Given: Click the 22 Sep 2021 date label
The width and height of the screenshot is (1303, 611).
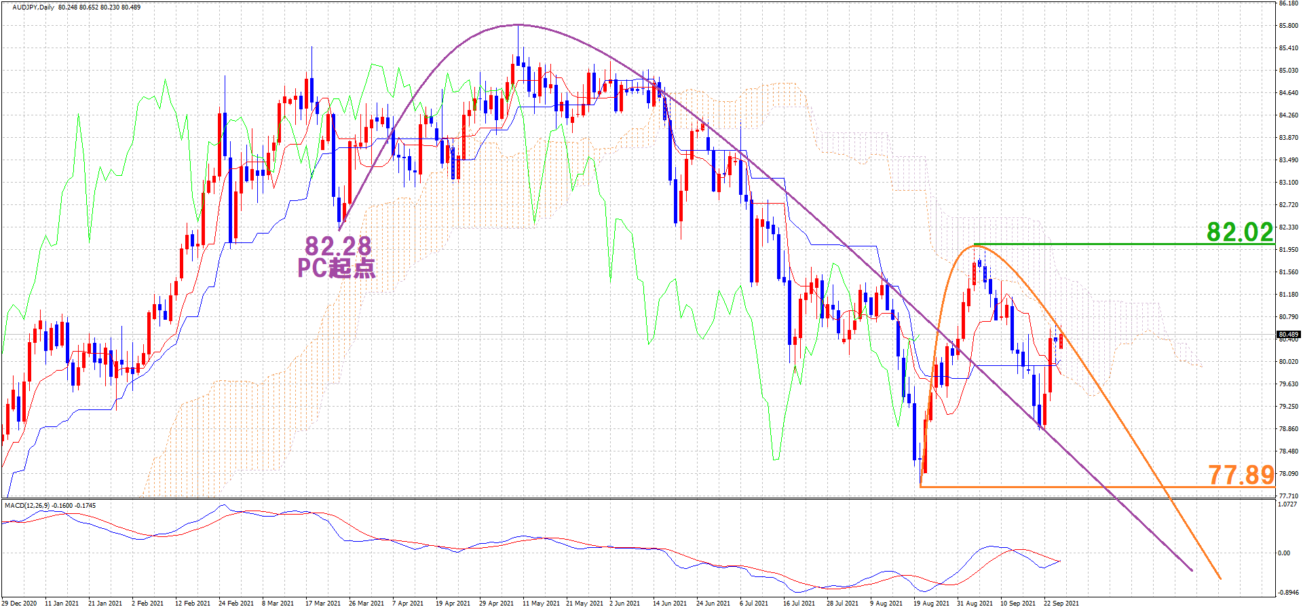Looking at the screenshot, I should coord(1061,603).
